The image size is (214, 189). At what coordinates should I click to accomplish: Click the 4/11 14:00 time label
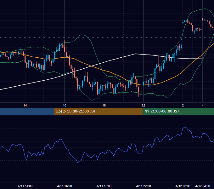(x=25, y=186)
